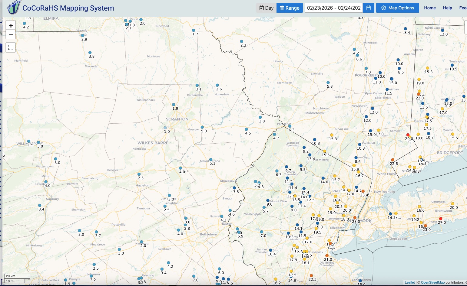Click the red 27.0 marker on Long Island
Screen dimensions: 467x286
click(x=440, y=219)
